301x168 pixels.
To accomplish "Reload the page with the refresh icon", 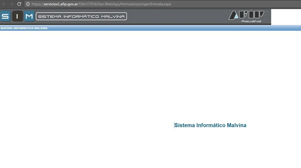I will click(19, 4).
